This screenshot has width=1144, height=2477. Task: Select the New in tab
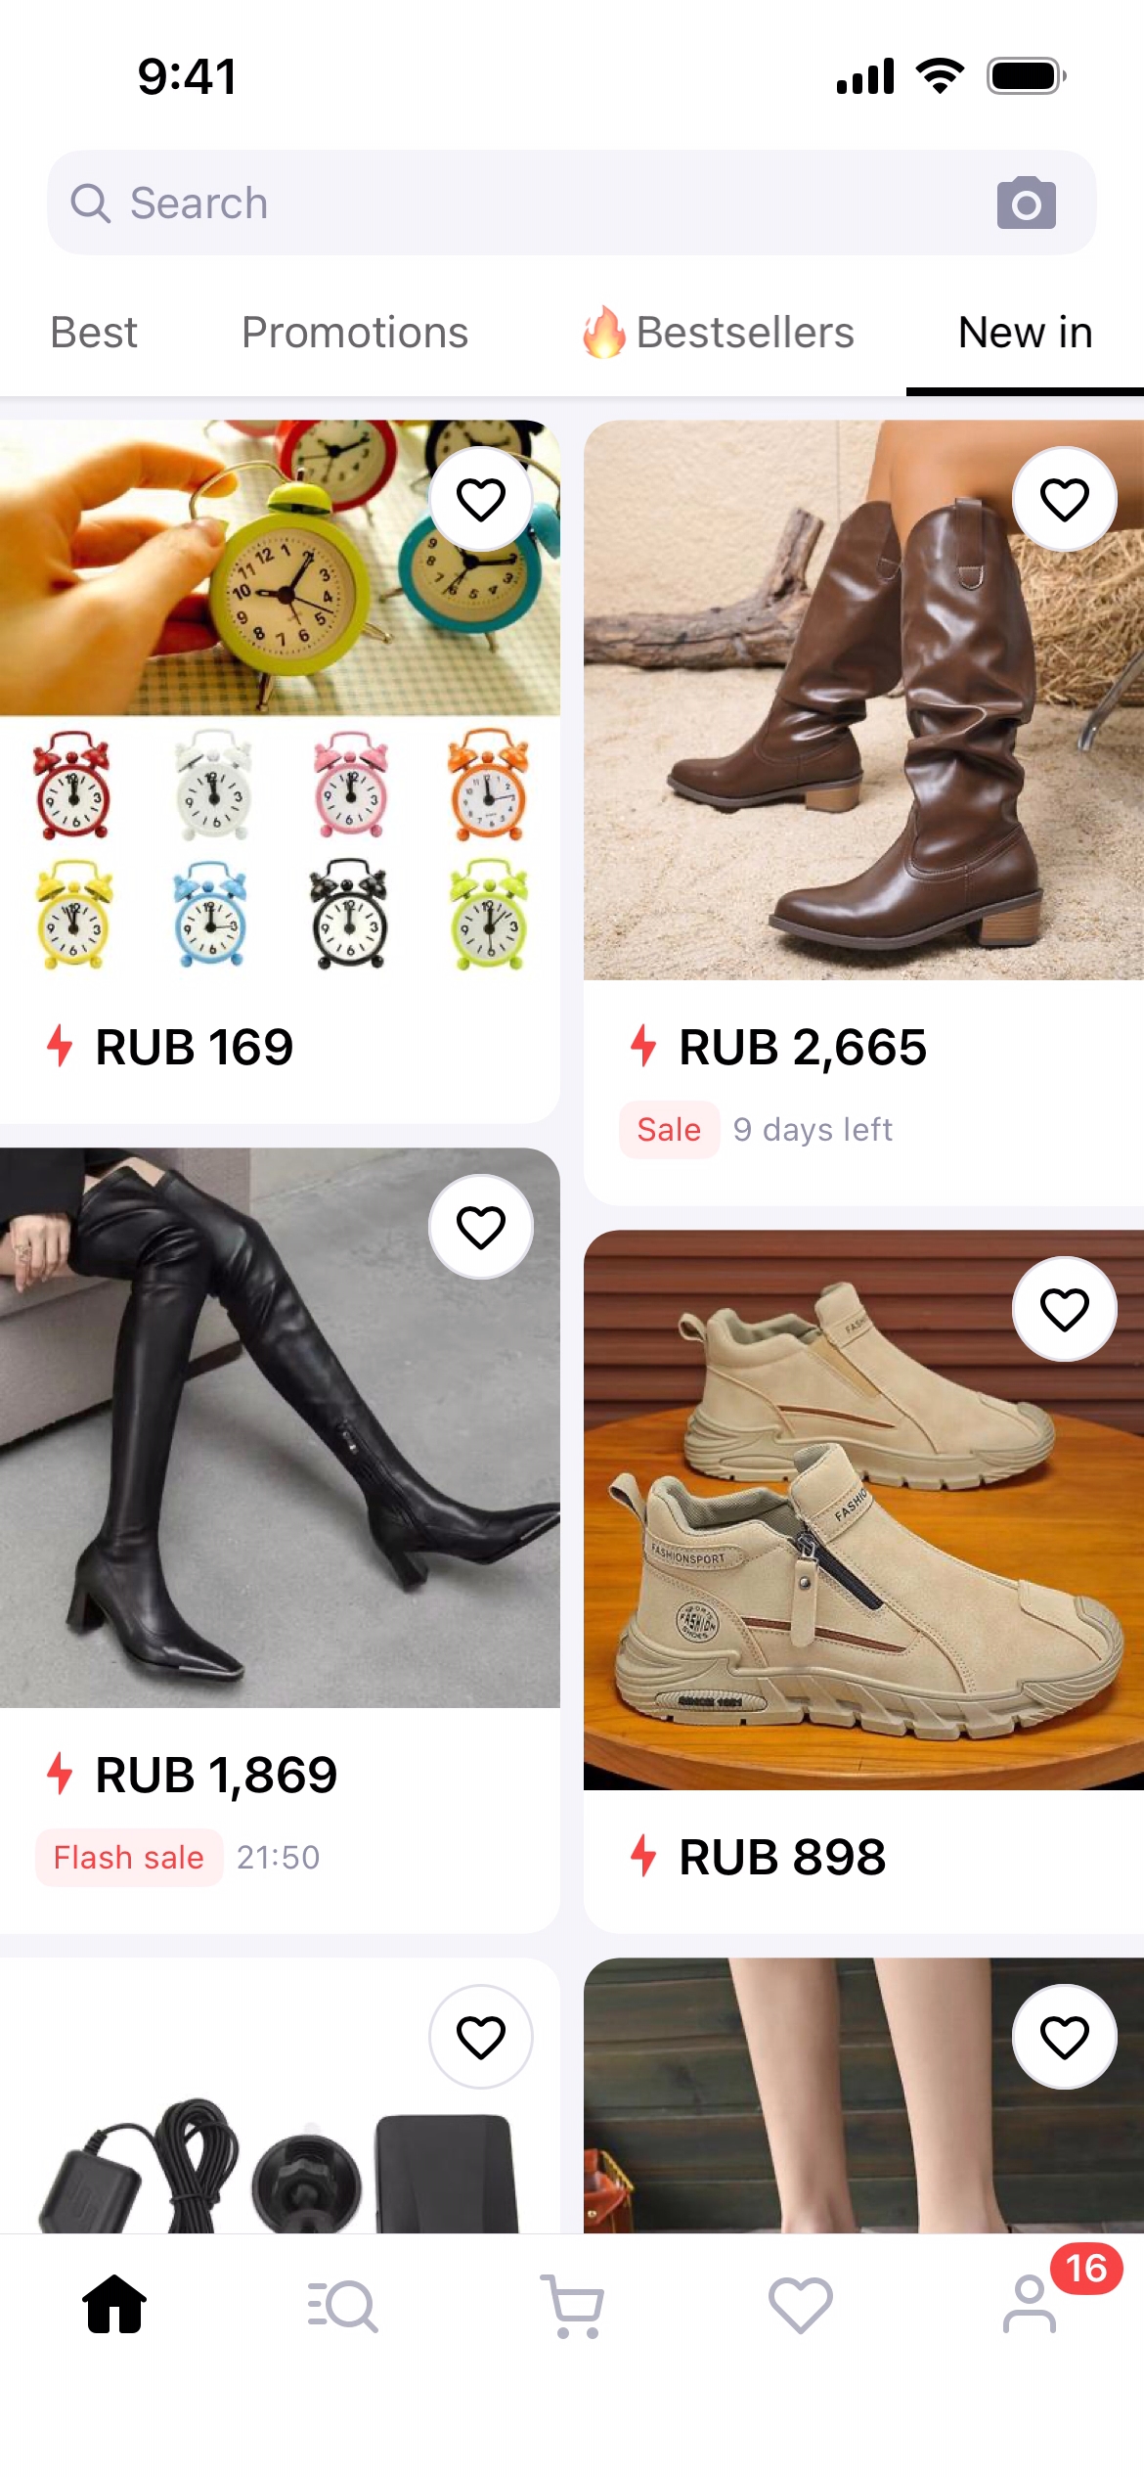[1026, 333]
